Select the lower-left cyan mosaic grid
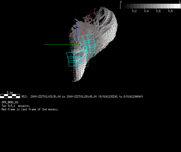Screen dimensions: 181x152 [x=73, y=59]
